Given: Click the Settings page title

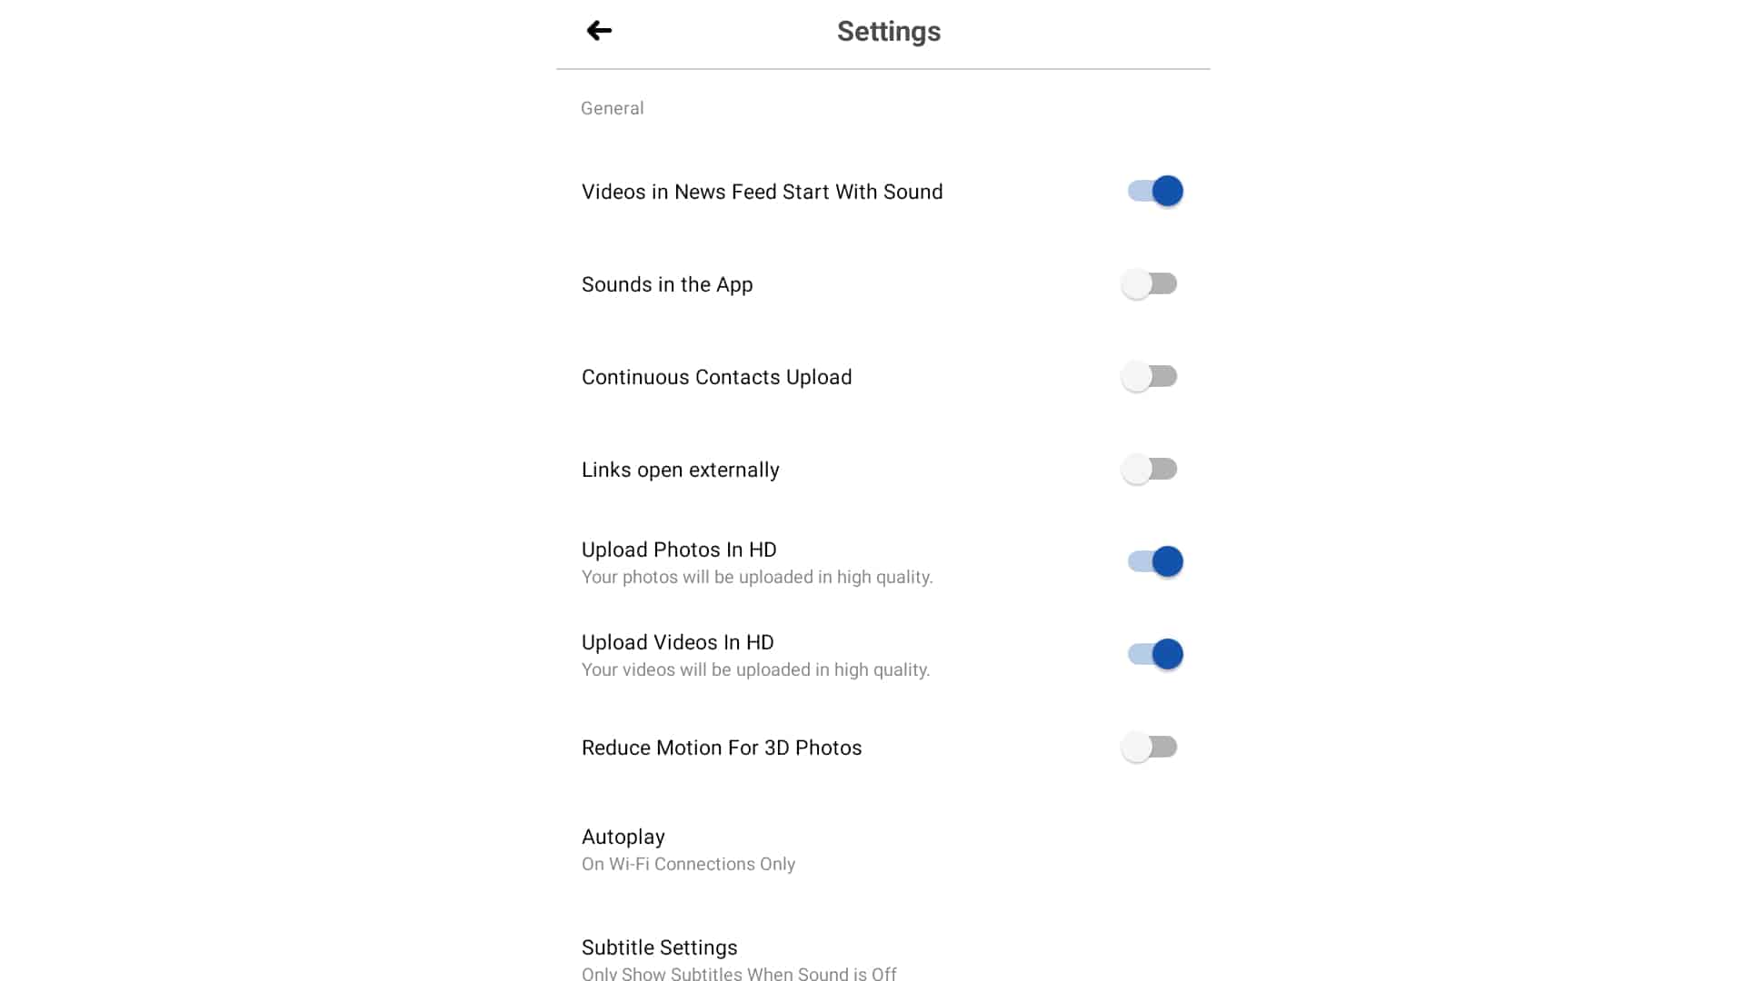Looking at the screenshot, I should (x=888, y=32).
